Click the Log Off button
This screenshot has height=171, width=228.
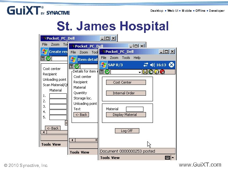click(127, 131)
